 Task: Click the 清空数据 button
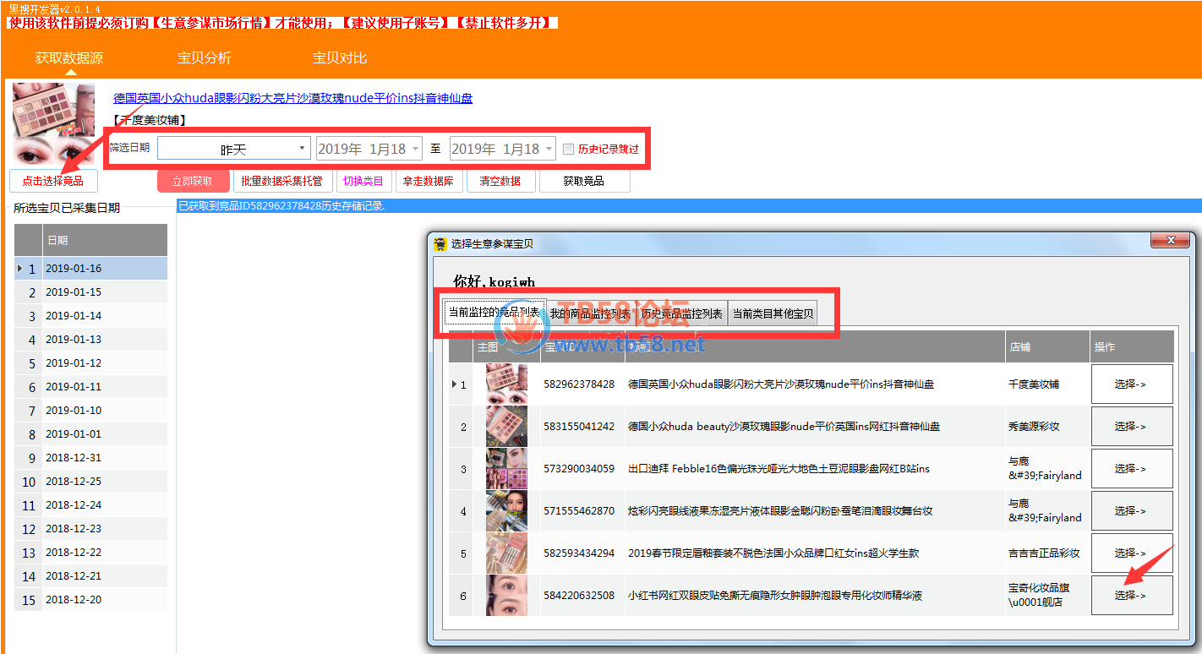click(x=500, y=181)
